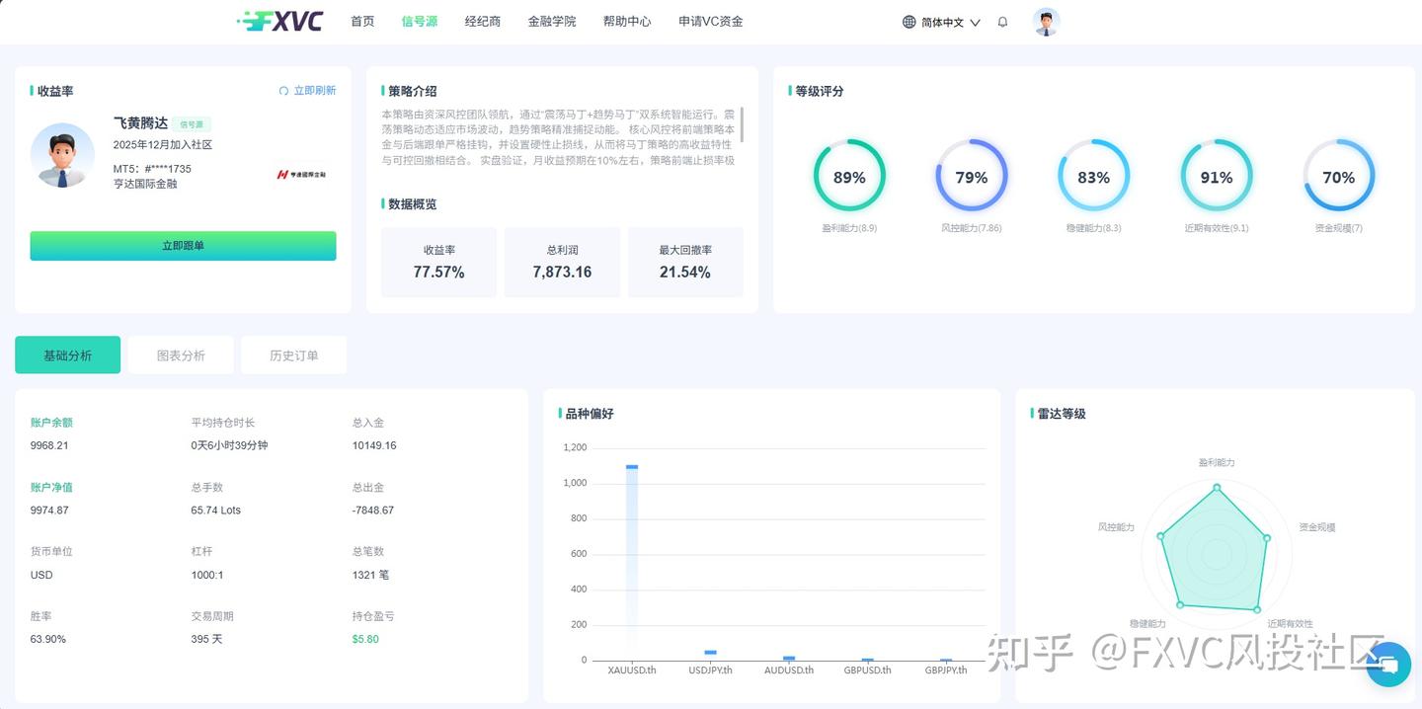Image resolution: width=1422 pixels, height=709 pixels.
Task: Switch to the 图表分析 tab
Action: coord(181,355)
